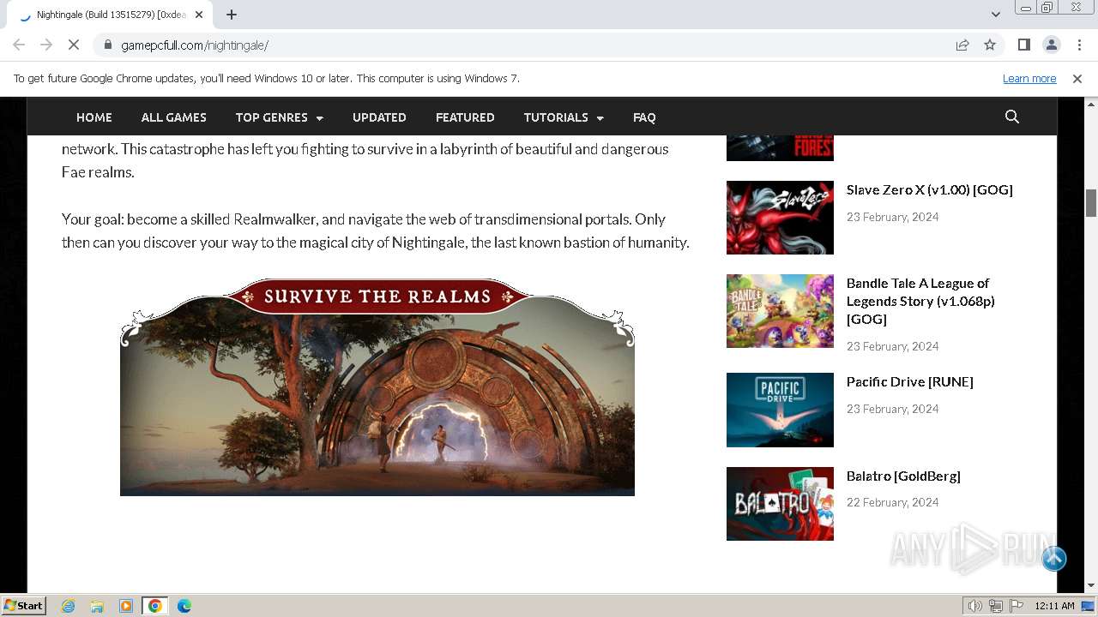The image size is (1098, 617).
Task: Open the Survive the Realms image
Action: (377, 386)
